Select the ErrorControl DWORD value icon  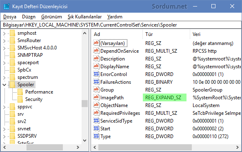click(96, 74)
